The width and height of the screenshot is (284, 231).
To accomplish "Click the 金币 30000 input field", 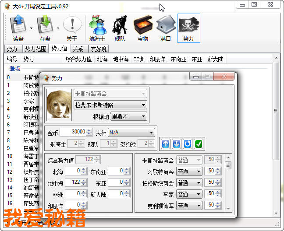I will pos(73,132).
